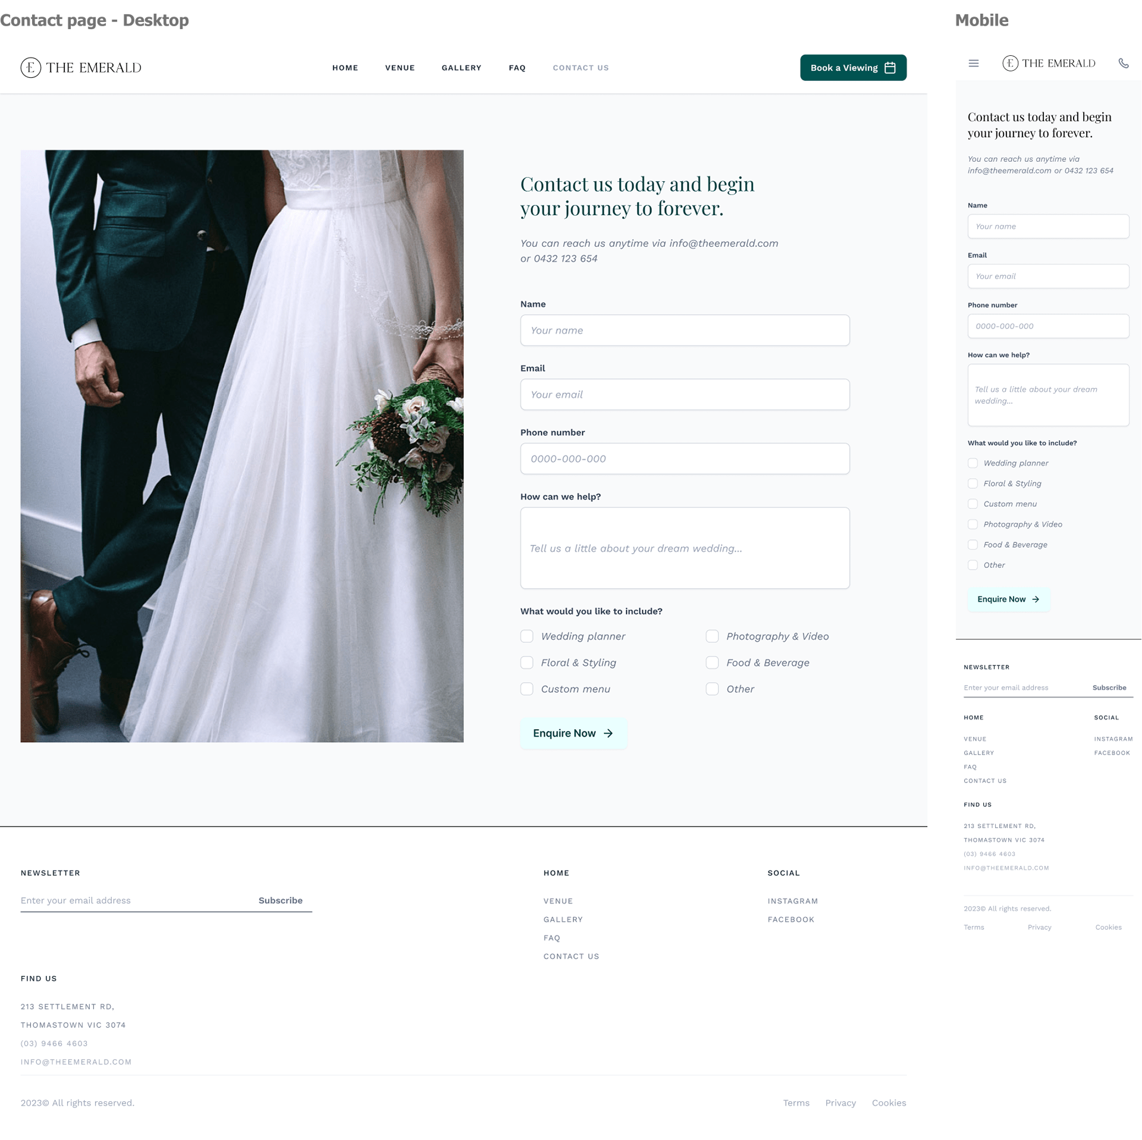Open FAQ link in mobile footer
1142x1140 pixels.
pyautogui.click(x=970, y=767)
